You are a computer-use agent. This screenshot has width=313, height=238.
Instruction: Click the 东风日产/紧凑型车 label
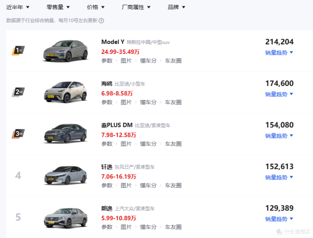135,167
